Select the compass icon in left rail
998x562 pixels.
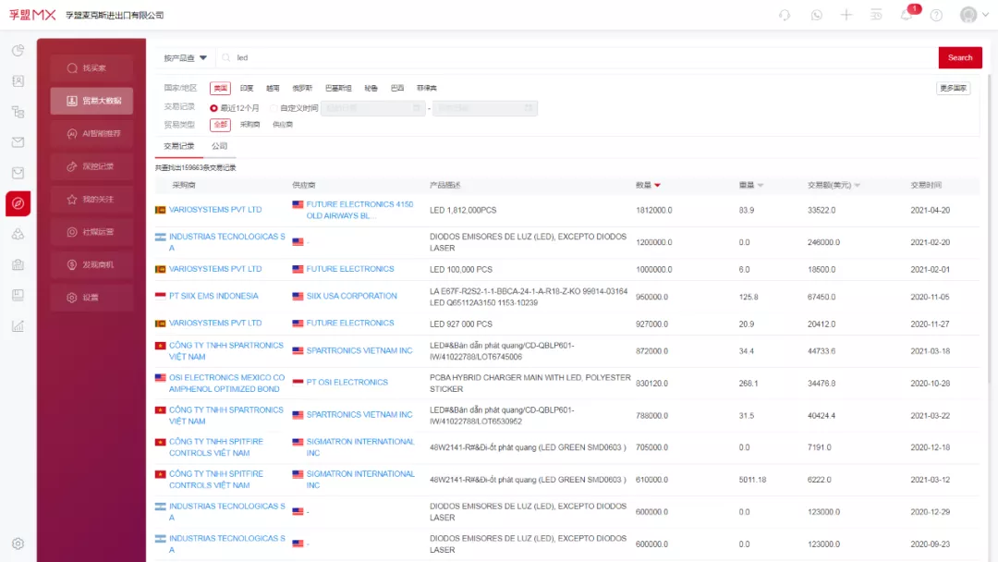point(18,203)
